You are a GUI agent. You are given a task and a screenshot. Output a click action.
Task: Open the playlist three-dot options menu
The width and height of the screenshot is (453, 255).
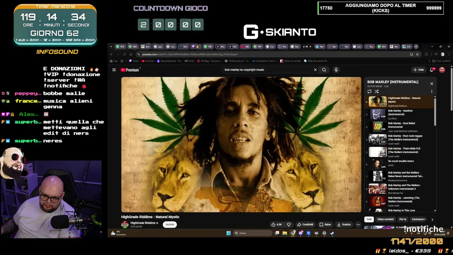click(x=431, y=91)
